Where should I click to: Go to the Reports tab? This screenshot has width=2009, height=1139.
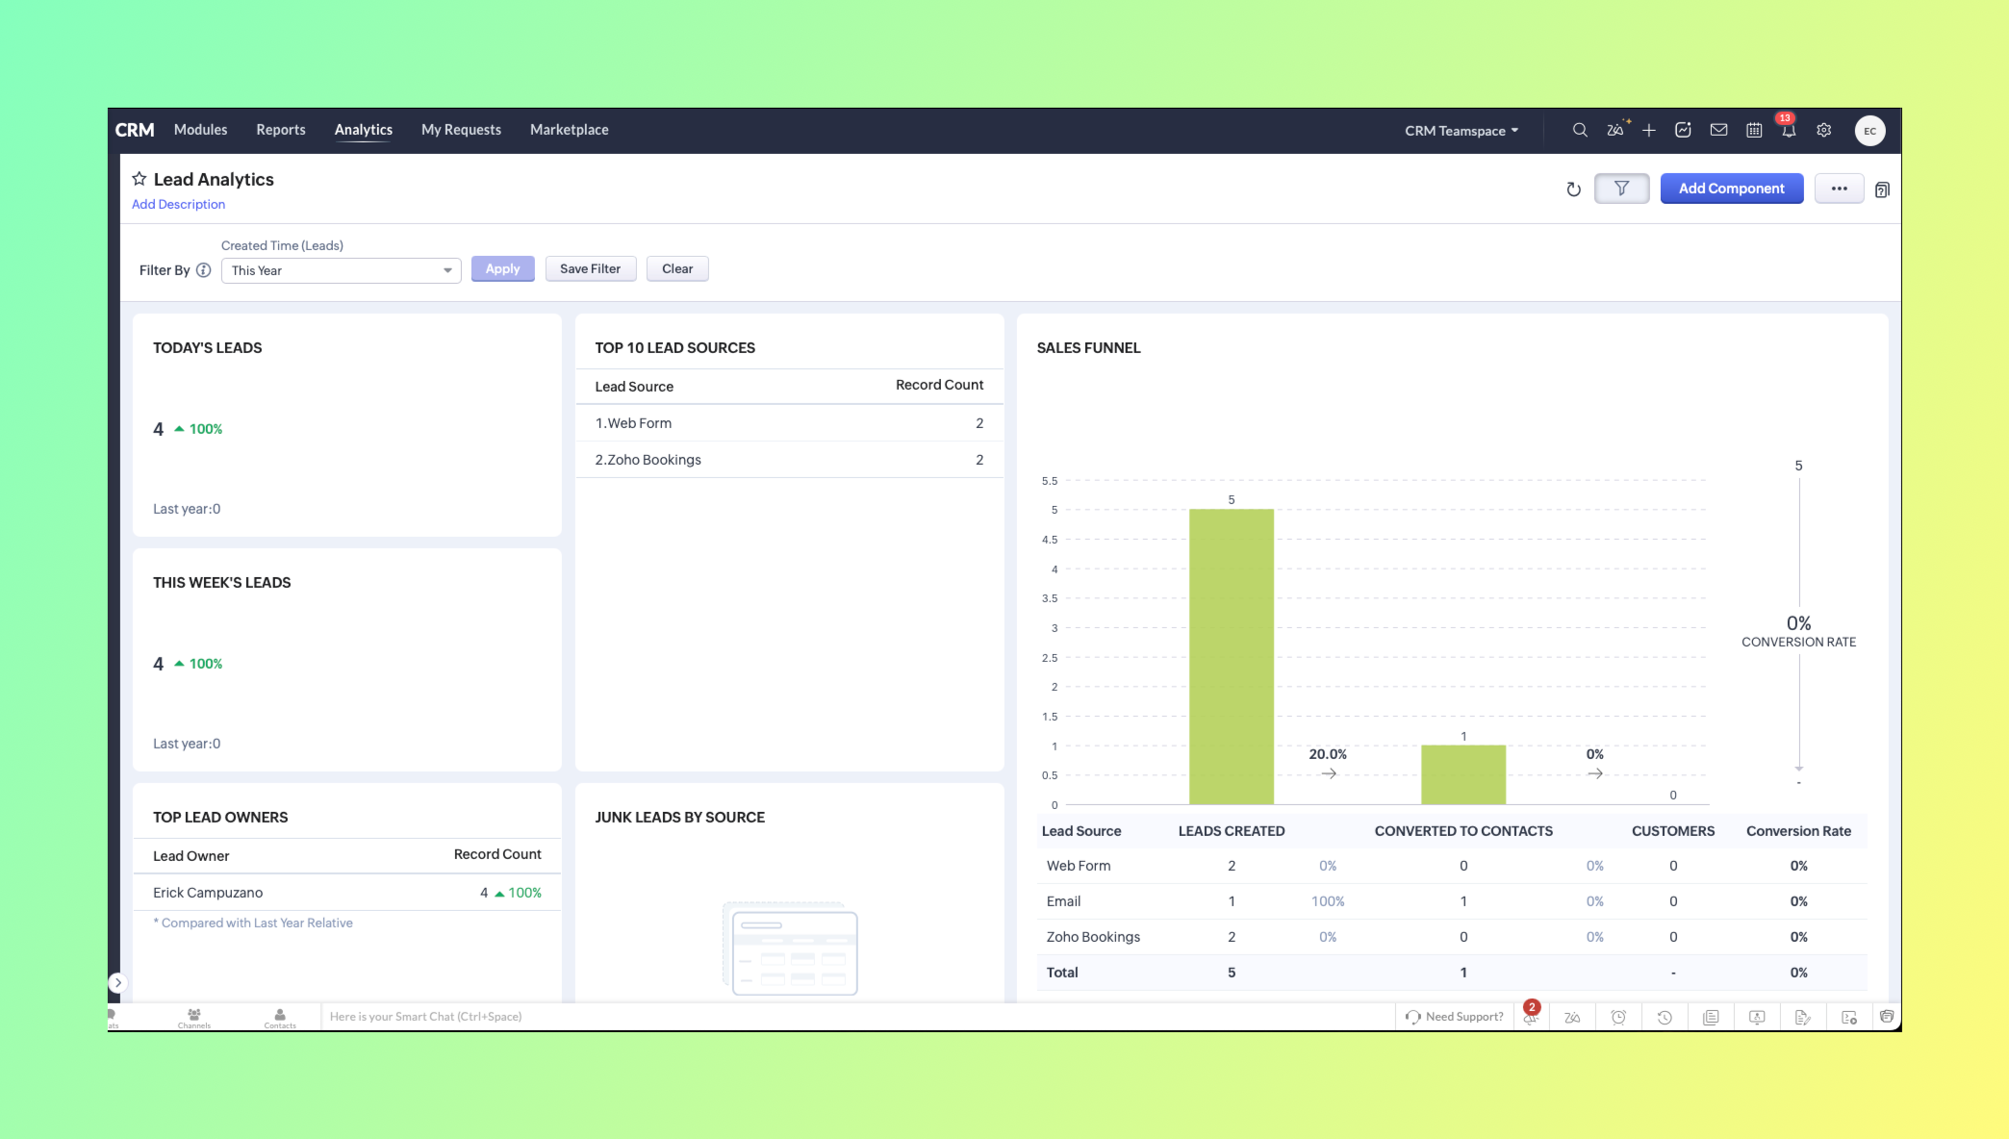(280, 130)
